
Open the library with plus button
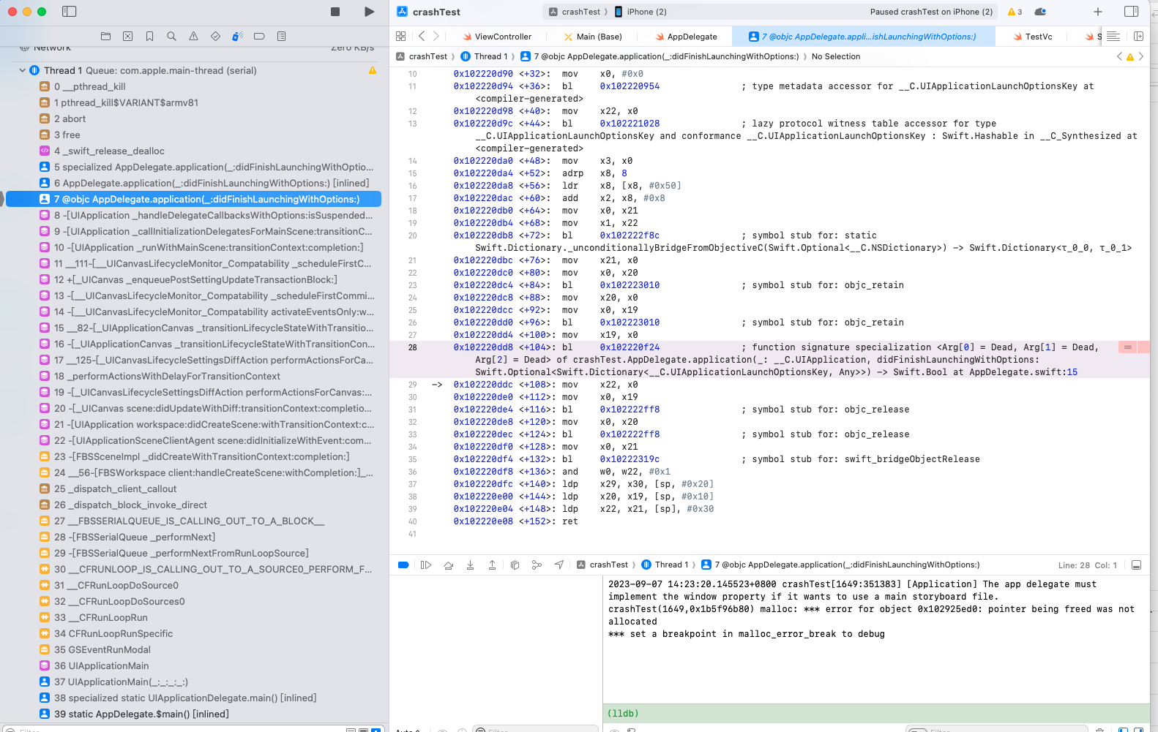[x=1098, y=12]
